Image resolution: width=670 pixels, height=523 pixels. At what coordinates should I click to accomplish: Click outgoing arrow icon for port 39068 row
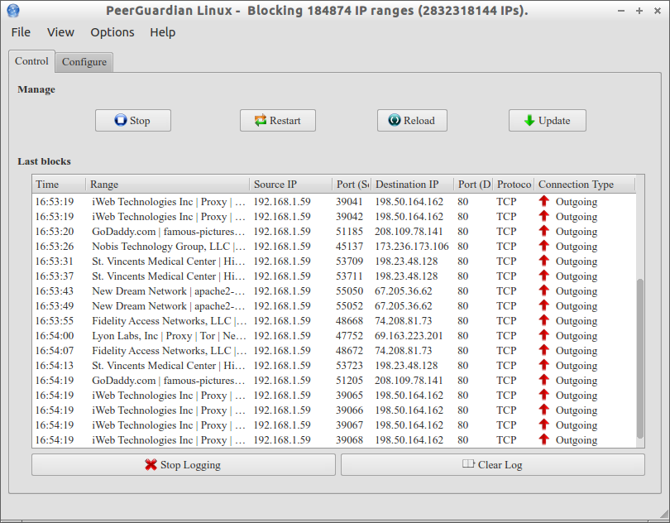click(x=543, y=439)
